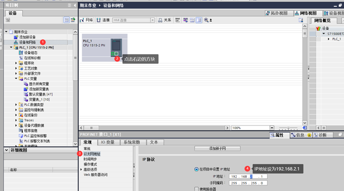Select the IO 变量 tab

tap(108, 142)
